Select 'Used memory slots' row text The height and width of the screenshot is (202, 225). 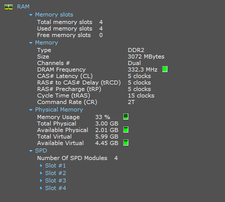(x=65, y=28)
